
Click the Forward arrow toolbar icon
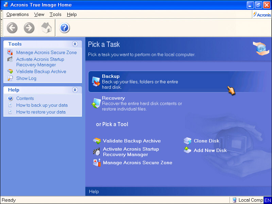pyautogui.click(x=29, y=28)
